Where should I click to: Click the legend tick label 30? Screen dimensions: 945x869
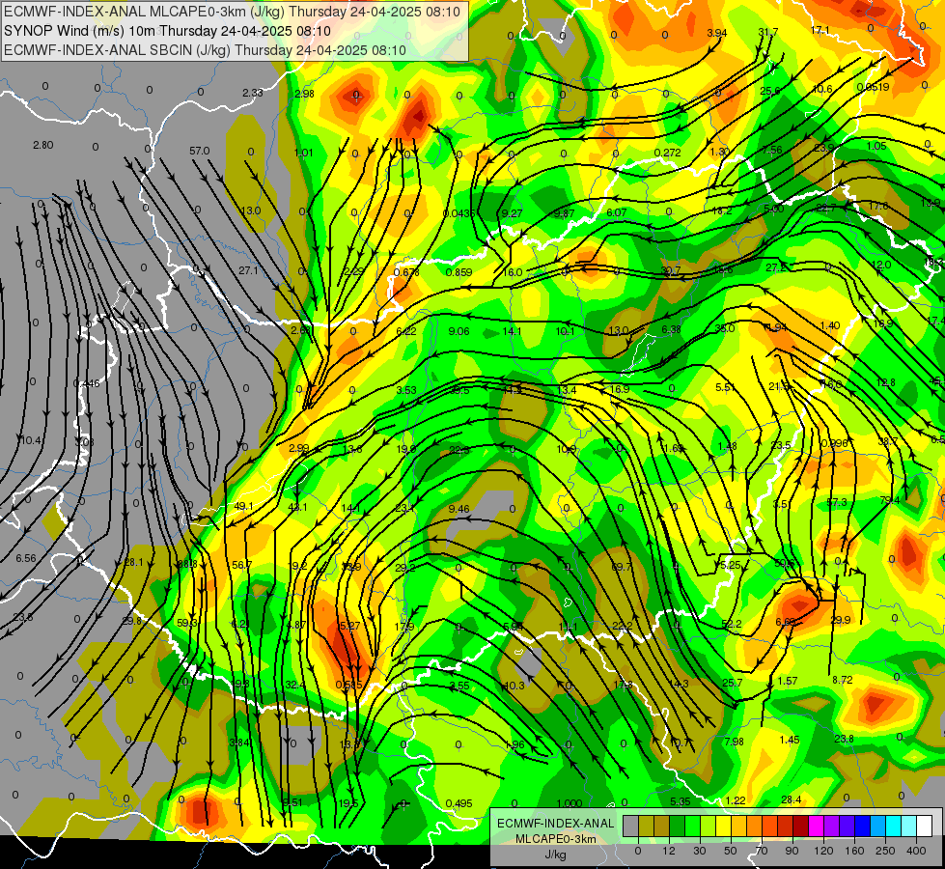(x=699, y=851)
